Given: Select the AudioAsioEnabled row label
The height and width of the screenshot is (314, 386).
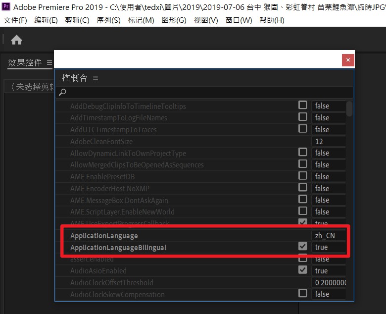Looking at the screenshot, I should [x=98, y=271].
